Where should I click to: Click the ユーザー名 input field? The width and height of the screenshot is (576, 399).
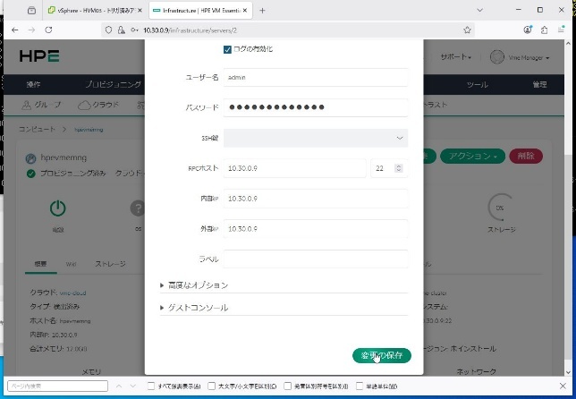point(316,78)
